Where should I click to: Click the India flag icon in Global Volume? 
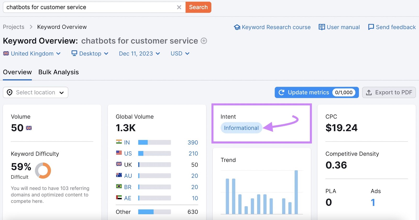pos(119,142)
